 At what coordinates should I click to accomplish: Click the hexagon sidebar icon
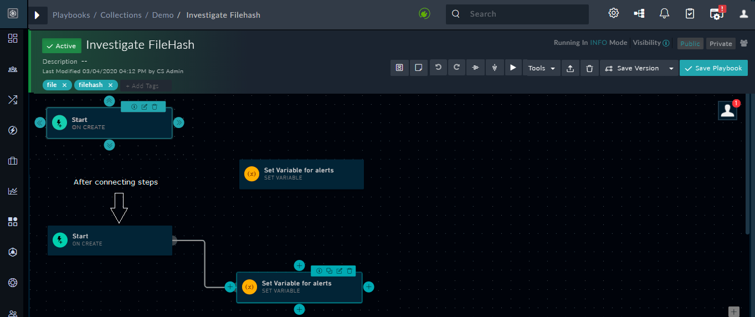click(12, 252)
